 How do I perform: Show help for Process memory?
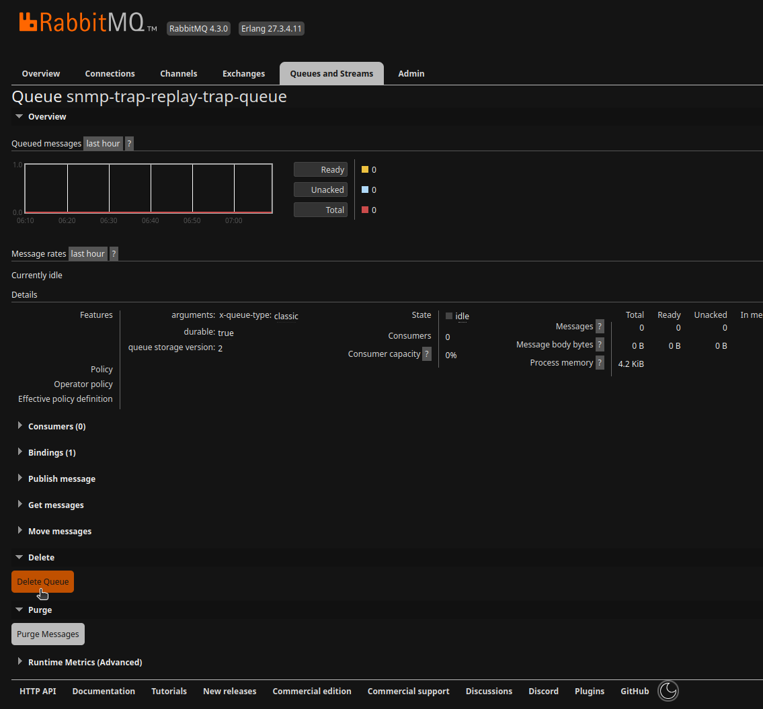[x=600, y=362]
